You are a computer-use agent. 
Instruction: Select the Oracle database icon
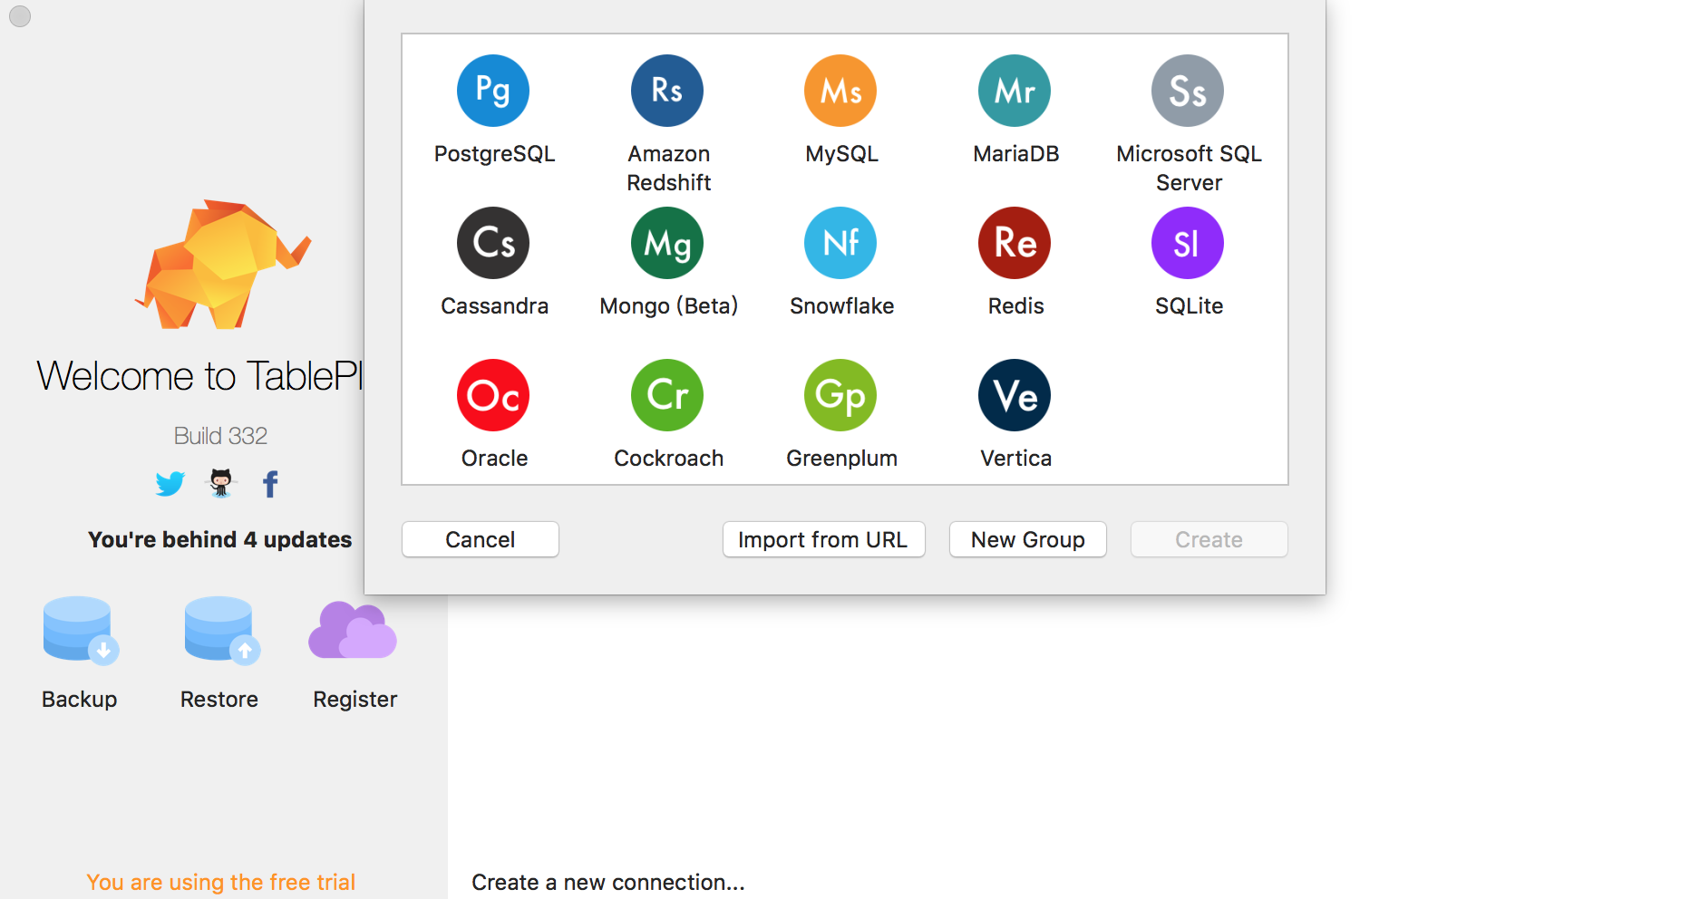tap(493, 395)
